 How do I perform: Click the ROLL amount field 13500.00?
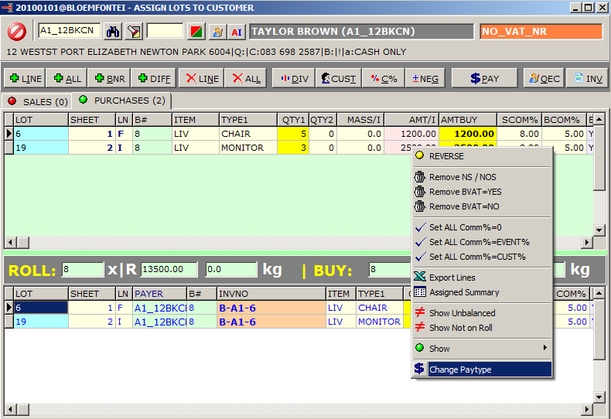point(169,270)
